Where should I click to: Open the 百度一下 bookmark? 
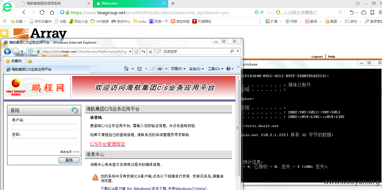tap(159, 21)
